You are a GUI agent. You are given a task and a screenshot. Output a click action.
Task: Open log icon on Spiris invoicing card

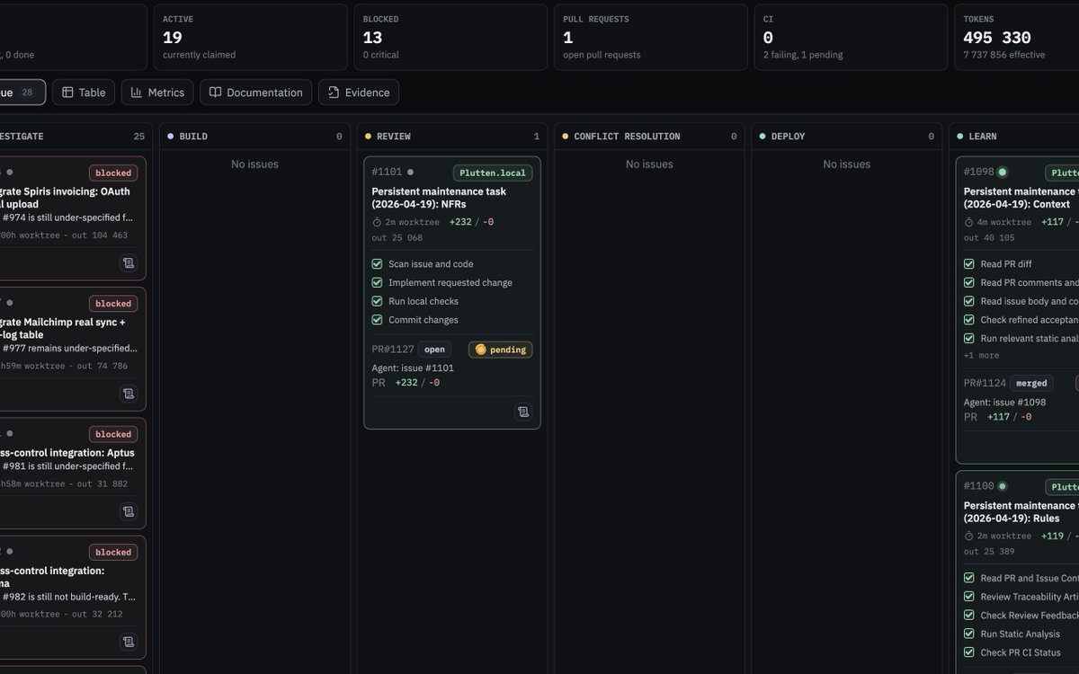coord(129,262)
